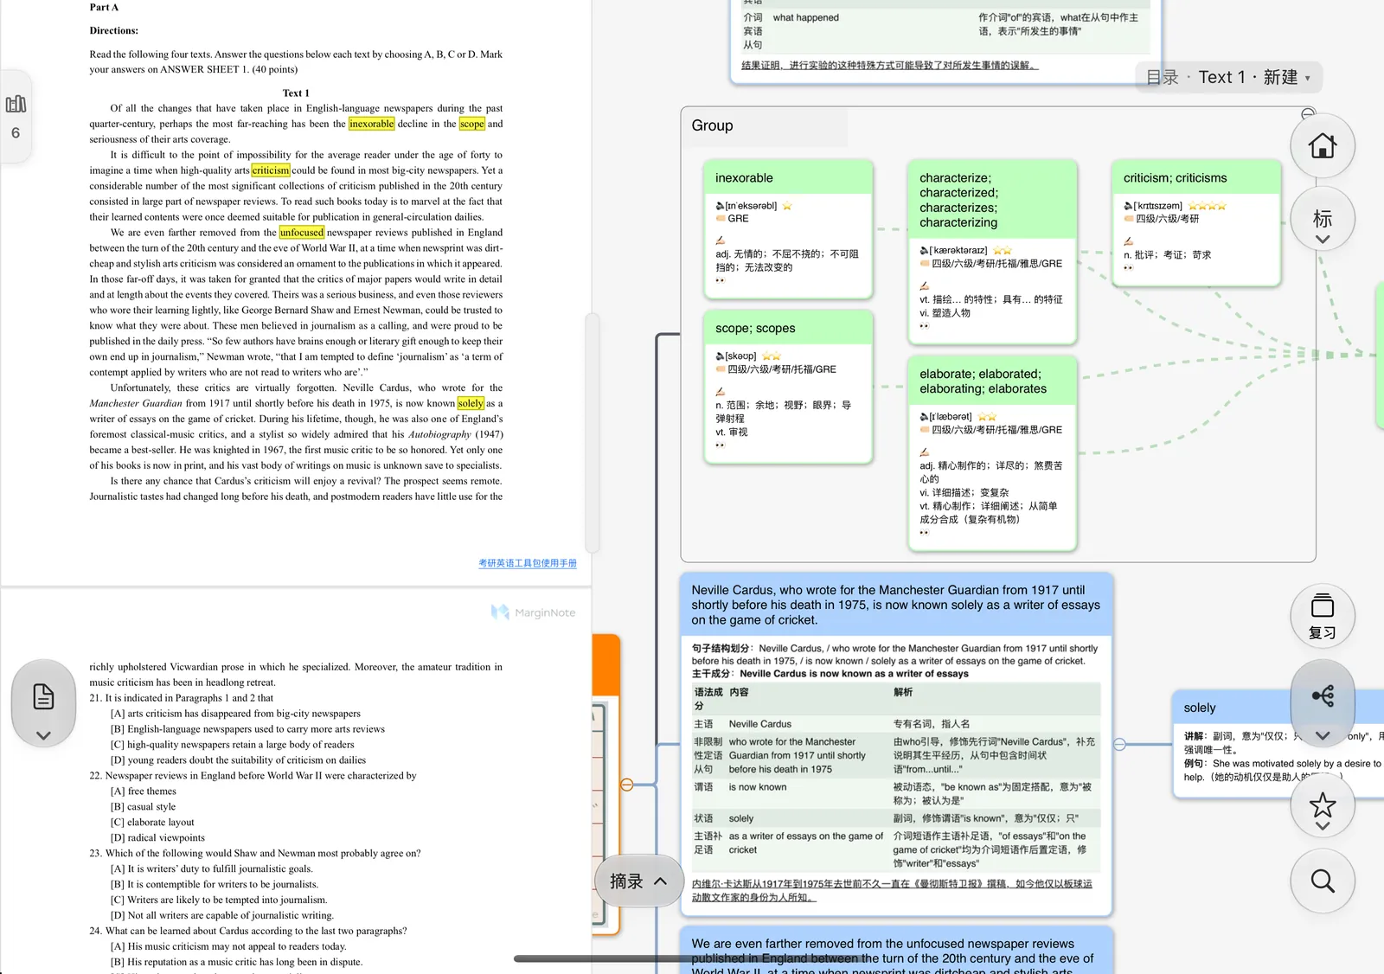Image resolution: width=1384 pixels, height=974 pixels.
Task: Open the 标 marker tool button
Action: point(1322,220)
